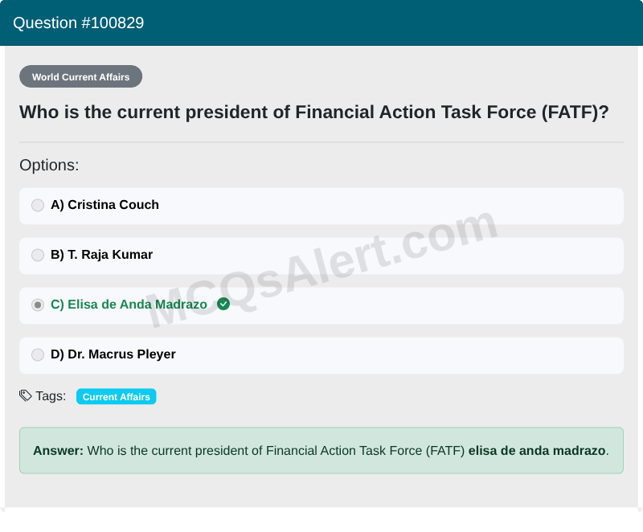Click the "D) Dr. Macrus Pleyer" label

click(x=113, y=354)
